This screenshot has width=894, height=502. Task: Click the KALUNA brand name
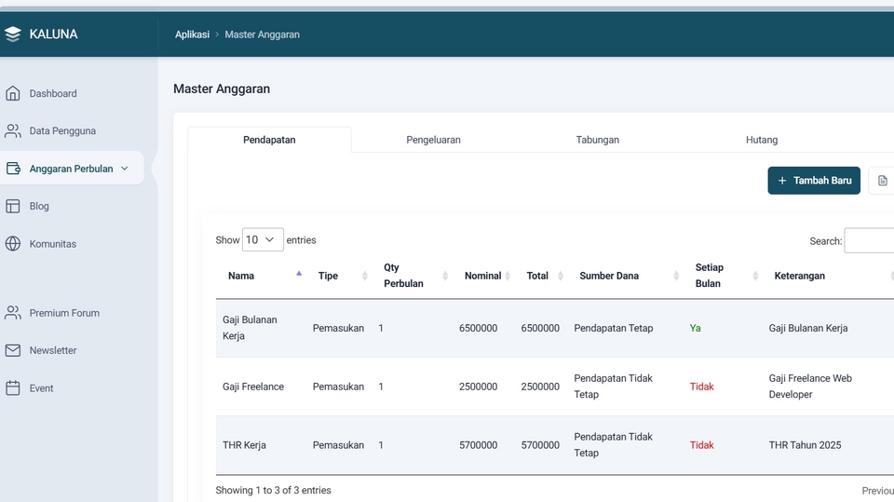point(54,34)
